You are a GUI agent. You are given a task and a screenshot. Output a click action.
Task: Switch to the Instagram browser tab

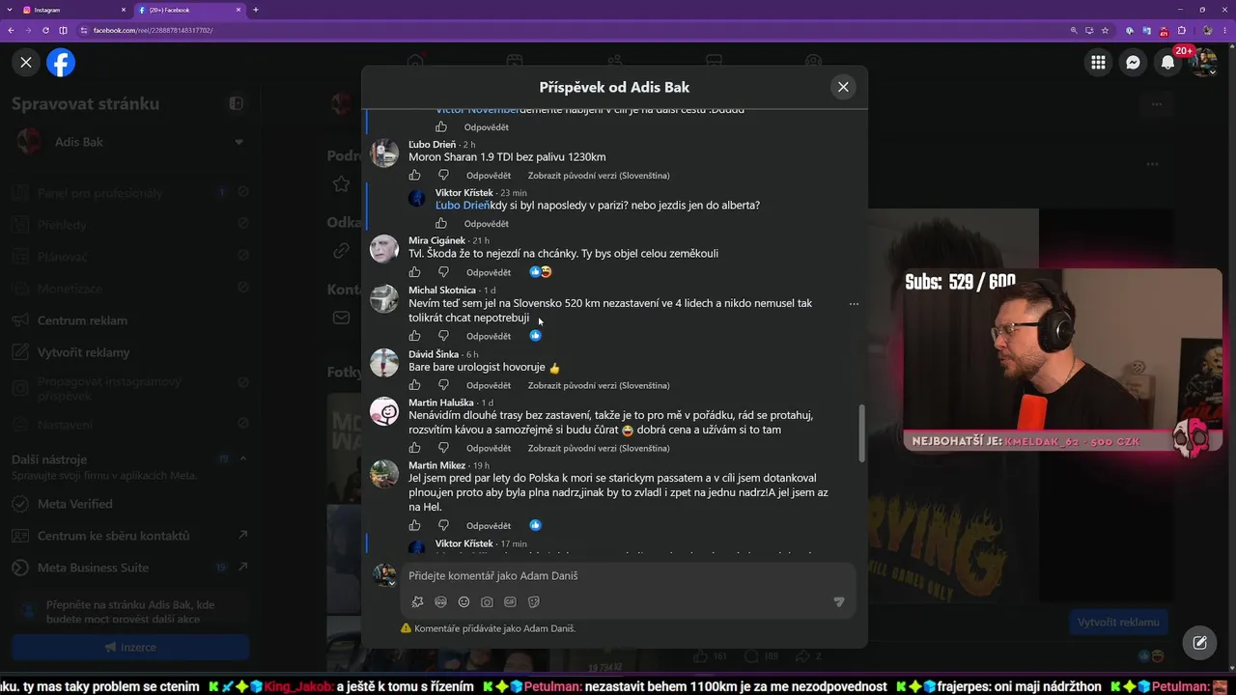click(74, 10)
